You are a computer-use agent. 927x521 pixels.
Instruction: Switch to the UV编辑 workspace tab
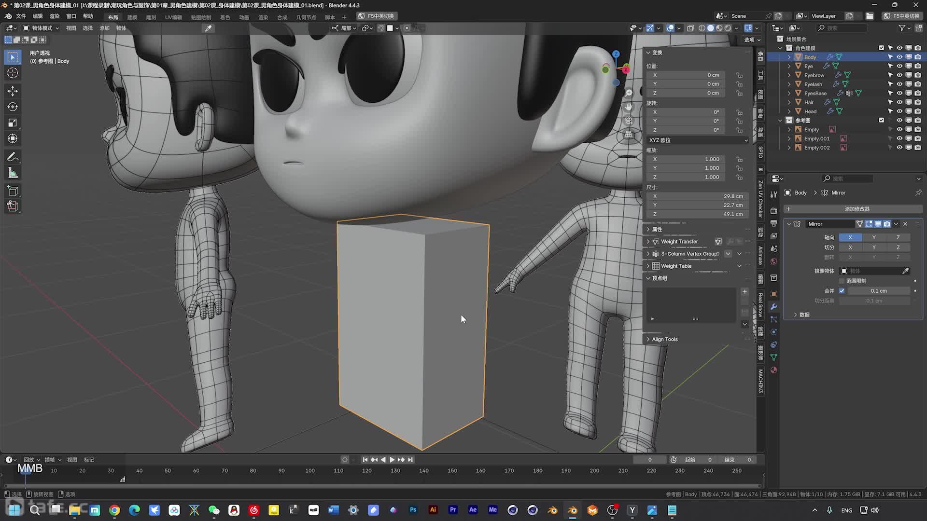(173, 17)
